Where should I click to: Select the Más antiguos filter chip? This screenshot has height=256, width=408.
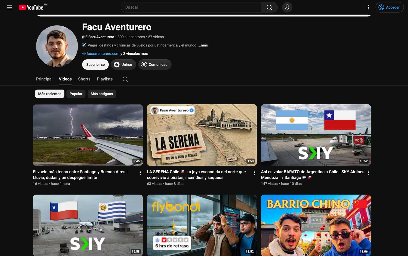tap(102, 94)
